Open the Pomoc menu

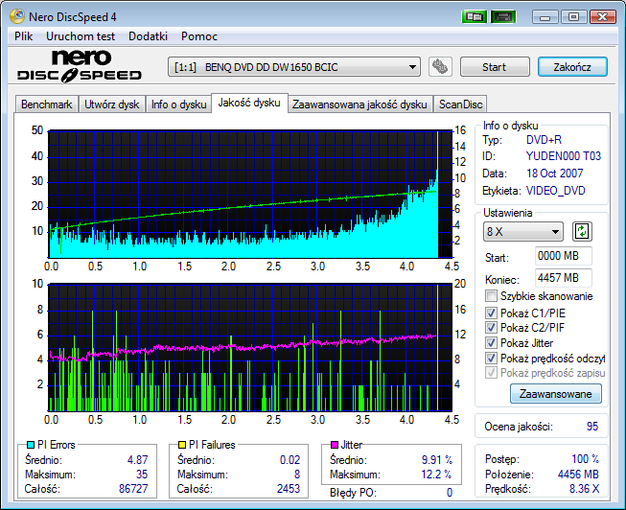[199, 36]
